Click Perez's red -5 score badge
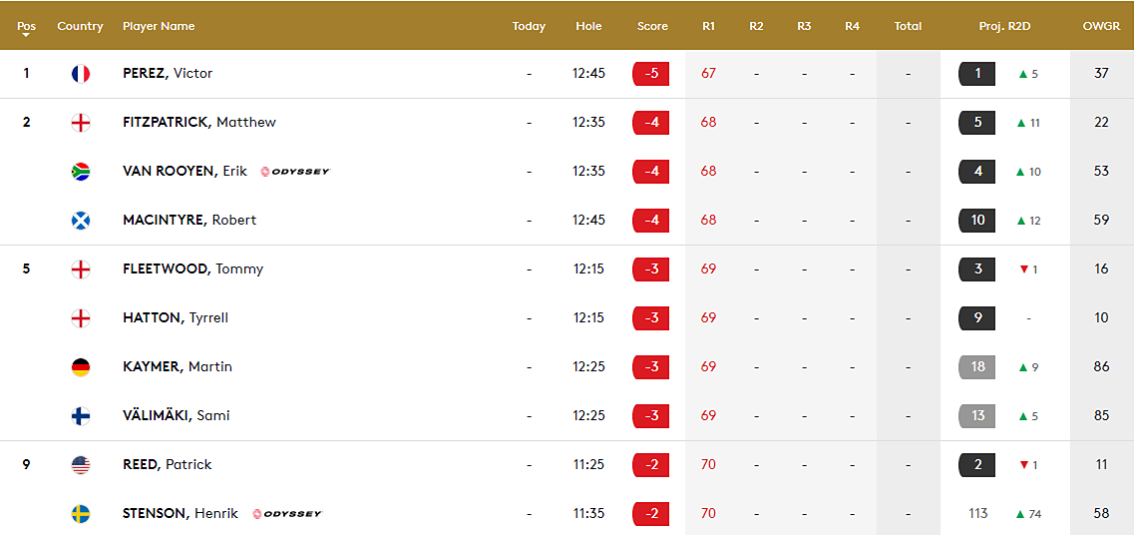This screenshot has height=535, width=1135. tap(651, 74)
